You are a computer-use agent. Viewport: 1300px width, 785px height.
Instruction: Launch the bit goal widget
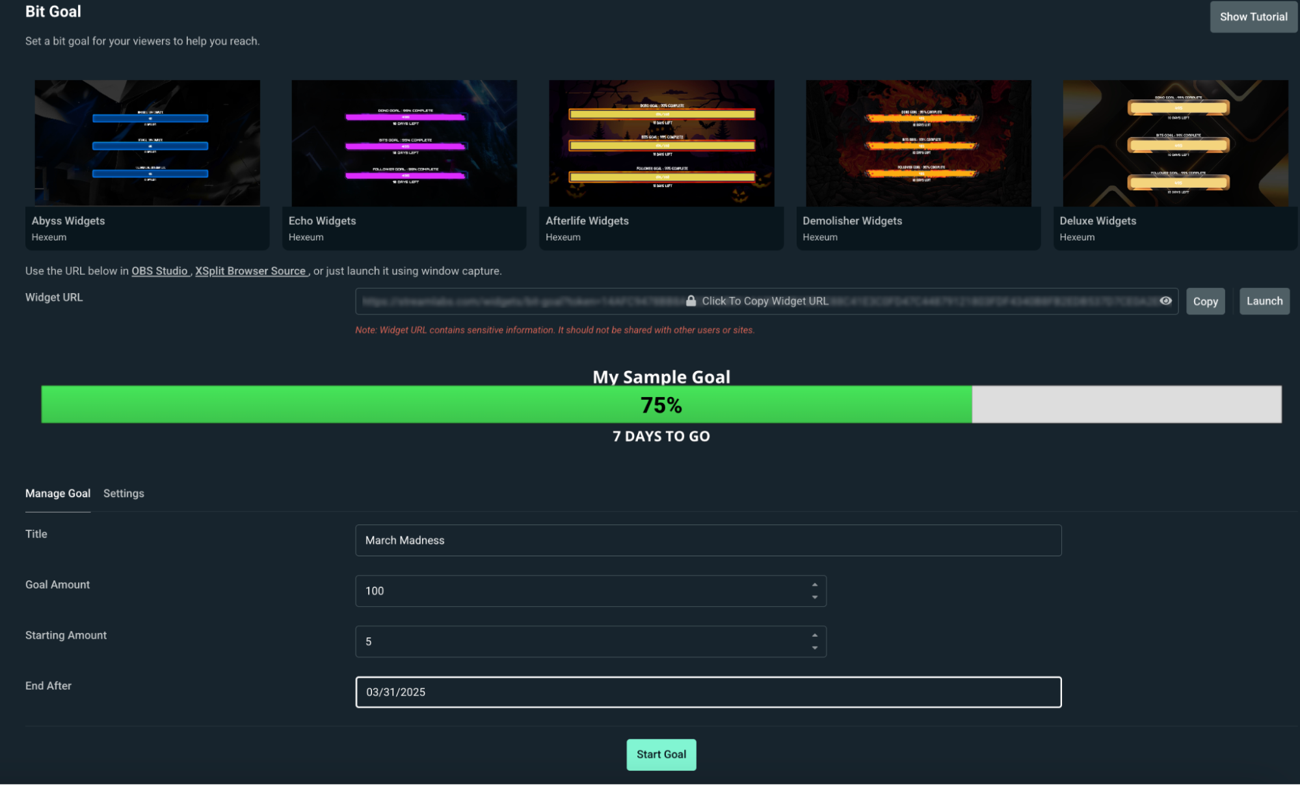1264,301
